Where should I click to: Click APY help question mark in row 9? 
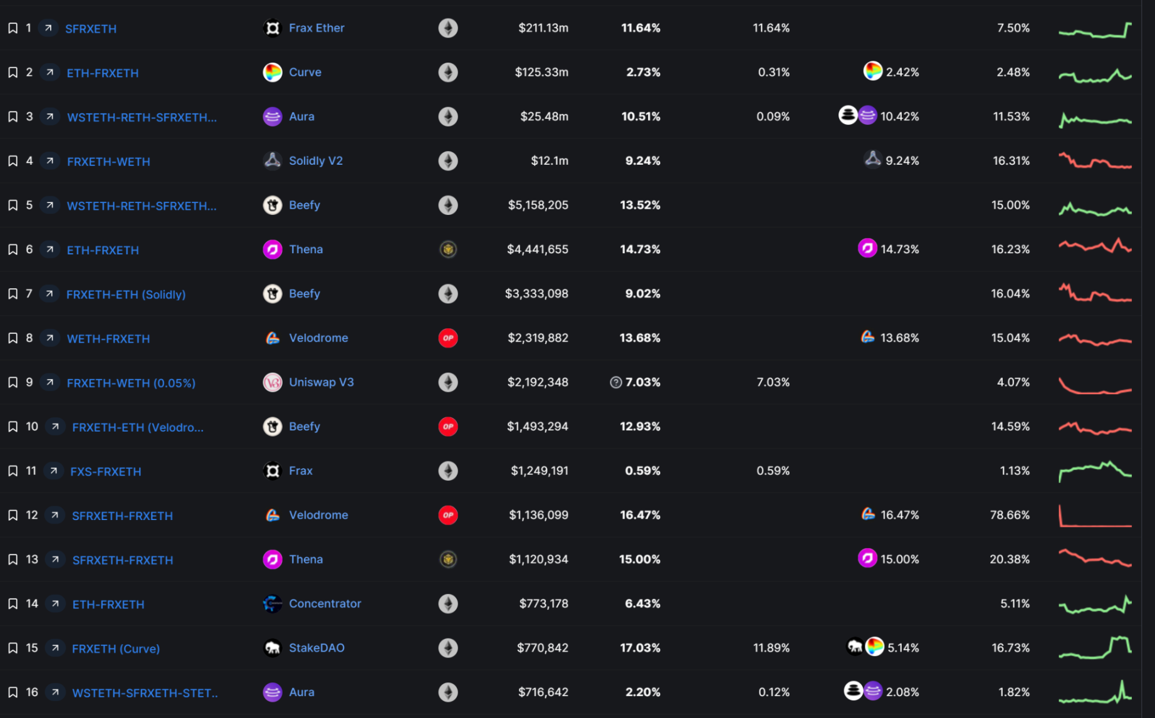click(615, 382)
